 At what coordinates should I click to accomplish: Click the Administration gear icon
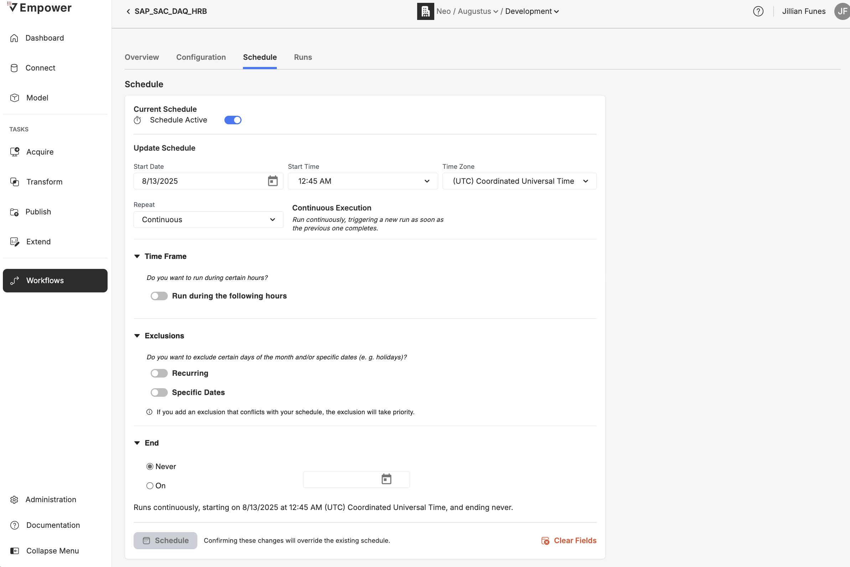pos(15,499)
